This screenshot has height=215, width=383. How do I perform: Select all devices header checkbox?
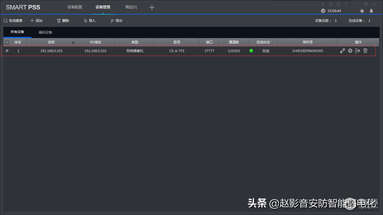7,42
